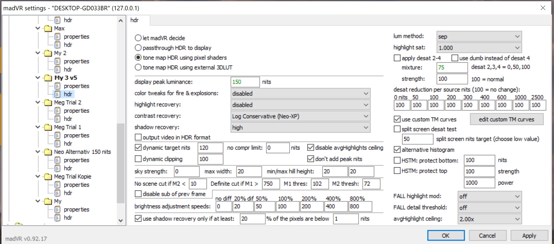This screenshot has height=244, width=554.
Task: Click the folder icon of the My profile
Action: point(48,201)
